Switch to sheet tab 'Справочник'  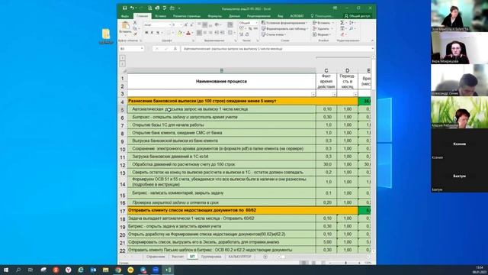point(156,257)
